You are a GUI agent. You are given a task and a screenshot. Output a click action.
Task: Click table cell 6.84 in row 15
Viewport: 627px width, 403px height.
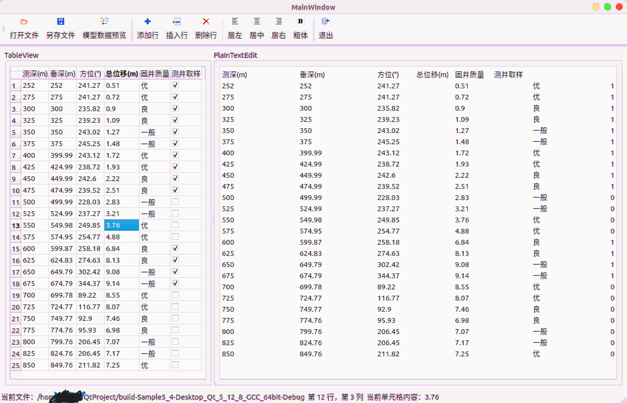(122, 249)
